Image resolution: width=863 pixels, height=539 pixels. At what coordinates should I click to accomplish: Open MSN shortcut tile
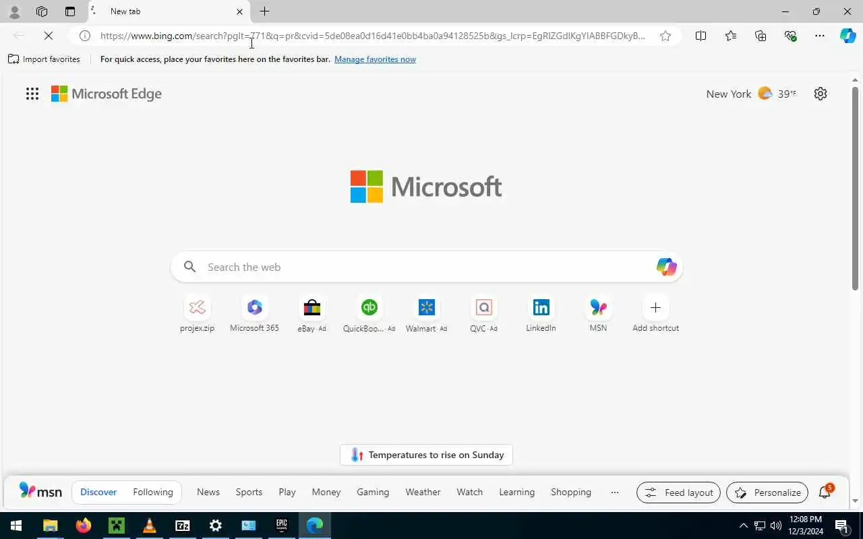coord(598,315)
